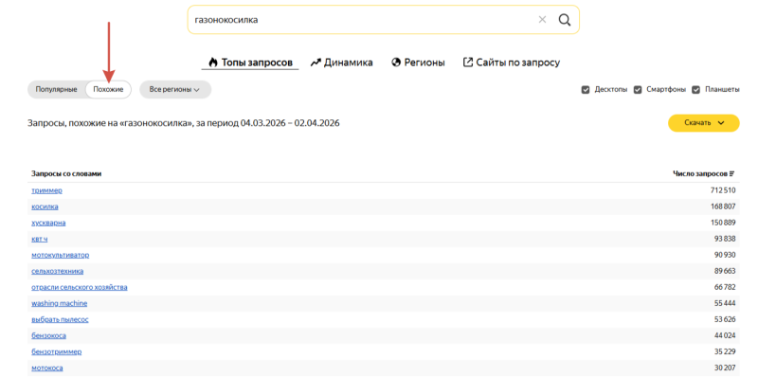Click the count 168 807 for косилка
This screenshot has width=758, height=377.
(723, 206)
